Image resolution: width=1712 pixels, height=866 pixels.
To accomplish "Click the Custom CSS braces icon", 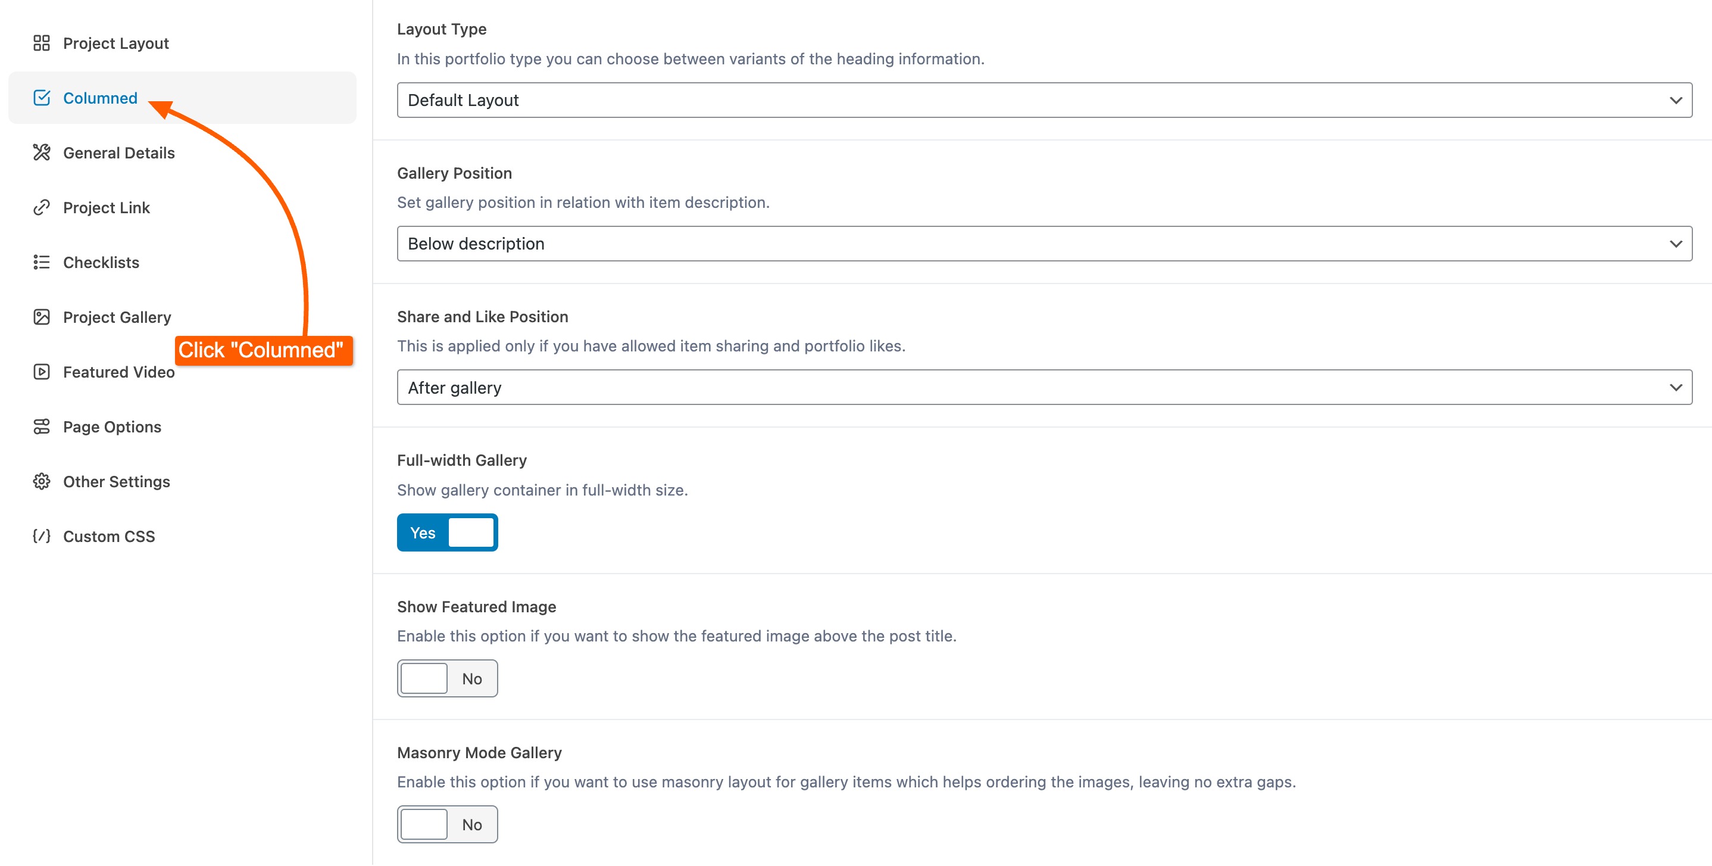I will pyautogui.click(x=41, y=536).
